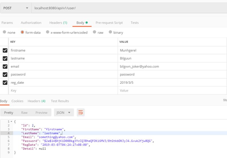
Task: Click the reg_date key cell
Action: [63, 83]
